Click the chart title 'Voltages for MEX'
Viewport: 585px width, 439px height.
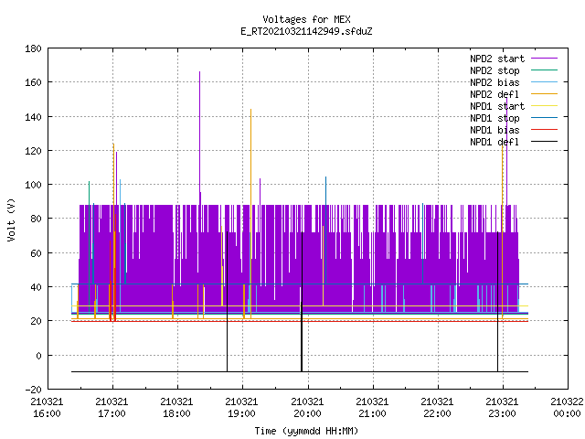point(306,19)
